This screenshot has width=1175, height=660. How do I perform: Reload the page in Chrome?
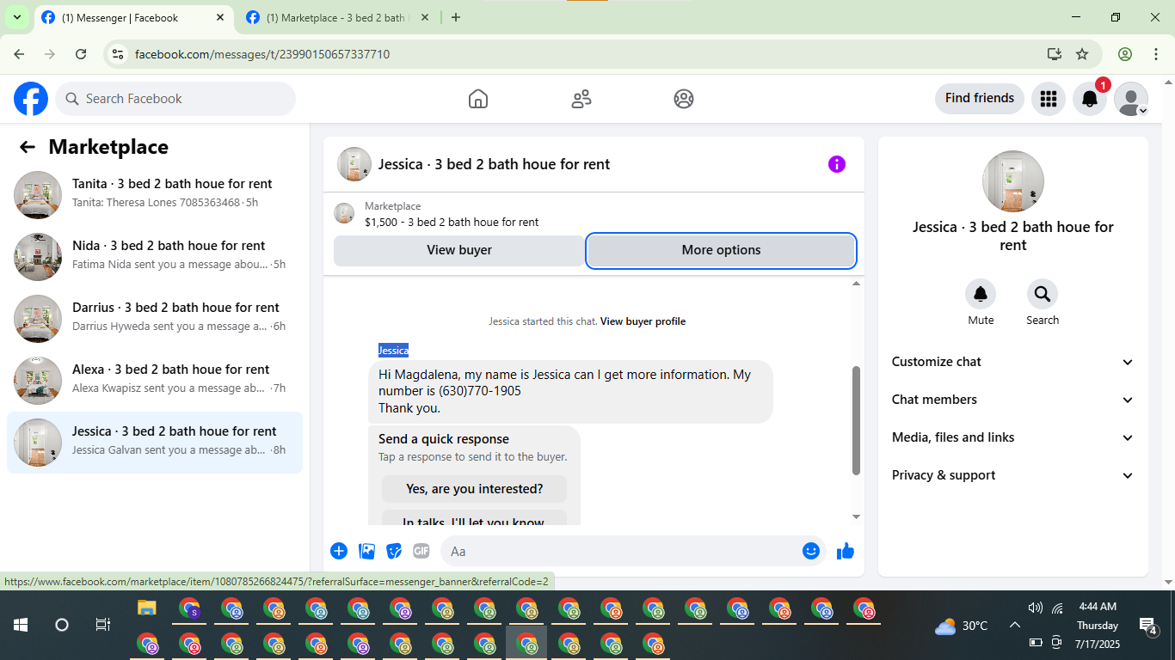click(x=81, y=54)
